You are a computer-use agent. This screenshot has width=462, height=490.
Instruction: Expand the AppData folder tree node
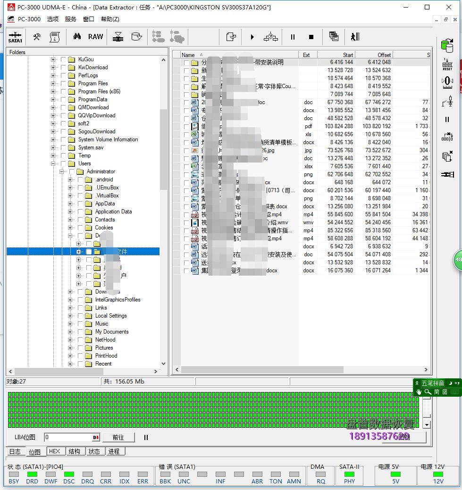[x=70, y=204]
